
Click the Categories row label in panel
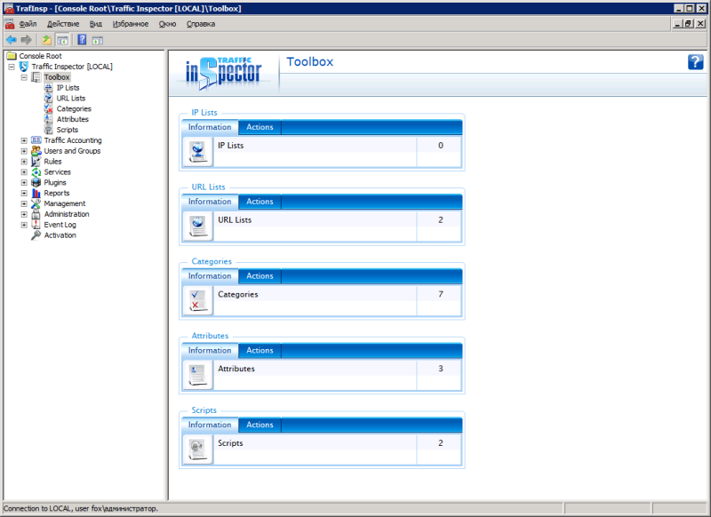click(x=237, y=294)
